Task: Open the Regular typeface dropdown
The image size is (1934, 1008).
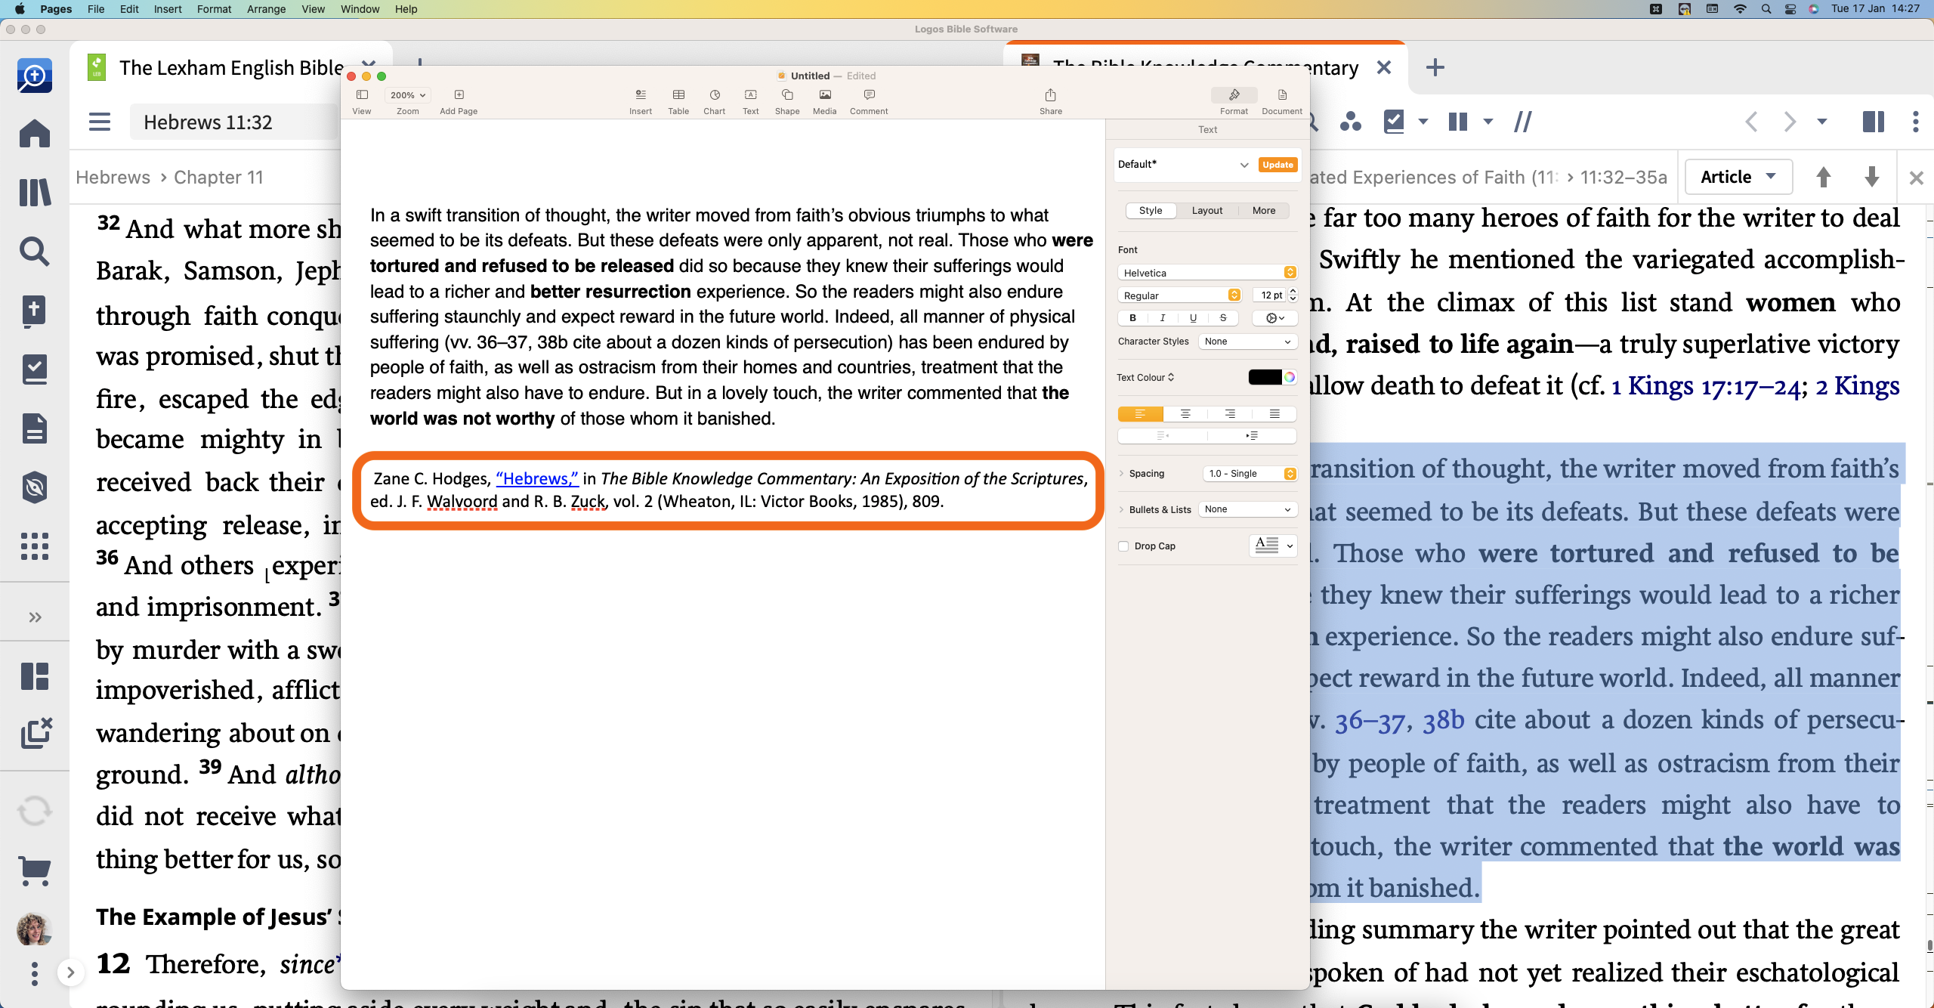Action: (x=1179, y=295)
